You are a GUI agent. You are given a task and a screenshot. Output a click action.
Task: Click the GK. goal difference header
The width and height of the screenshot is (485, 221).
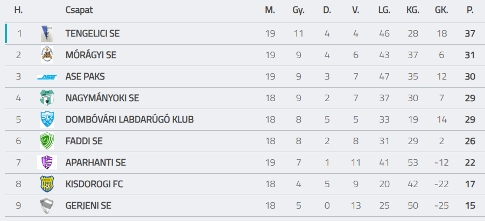coord(441,10)
